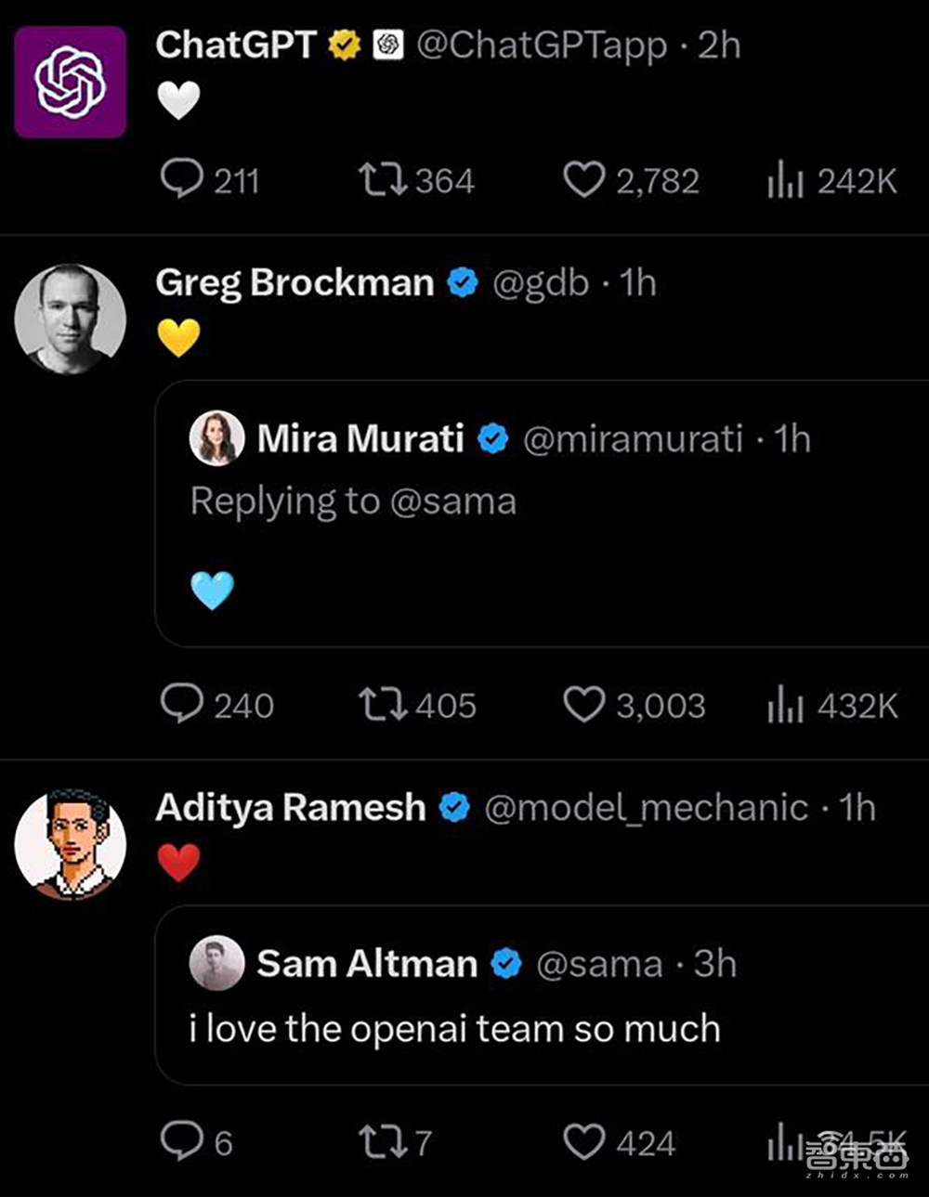Retweet the ChatGPT white heart post

[383, 180]
